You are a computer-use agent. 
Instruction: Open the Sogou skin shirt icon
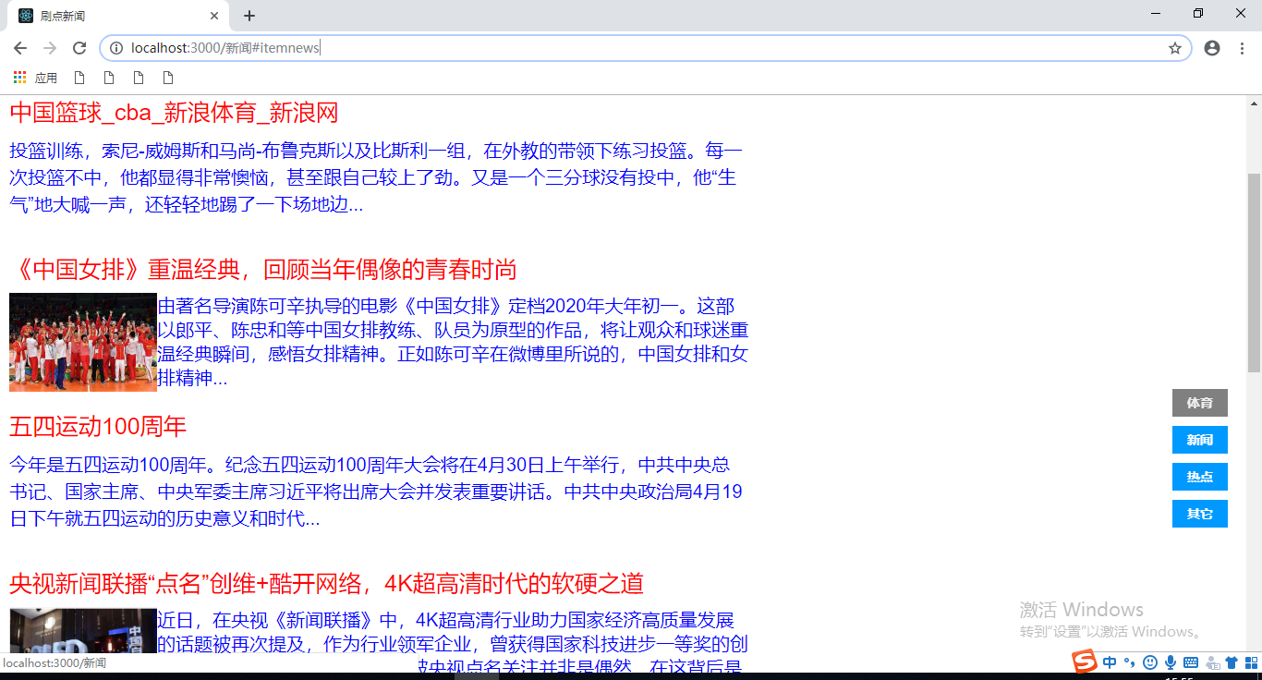[1232, 662]
